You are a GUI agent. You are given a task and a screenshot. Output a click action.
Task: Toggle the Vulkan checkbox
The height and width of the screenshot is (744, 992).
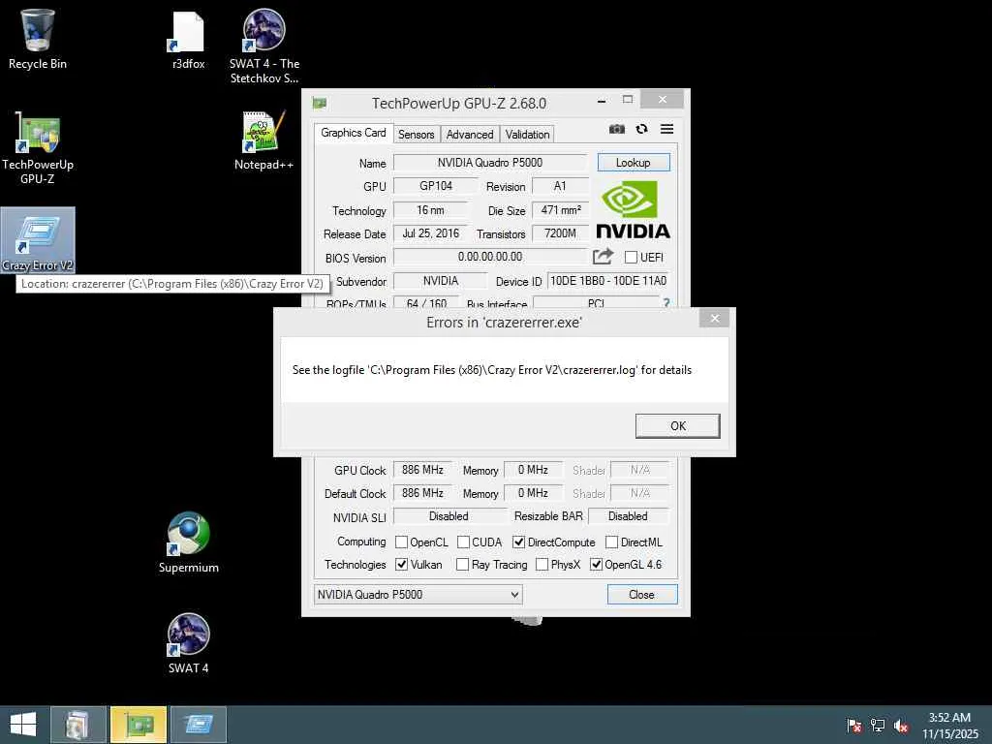tap(401, 565)
